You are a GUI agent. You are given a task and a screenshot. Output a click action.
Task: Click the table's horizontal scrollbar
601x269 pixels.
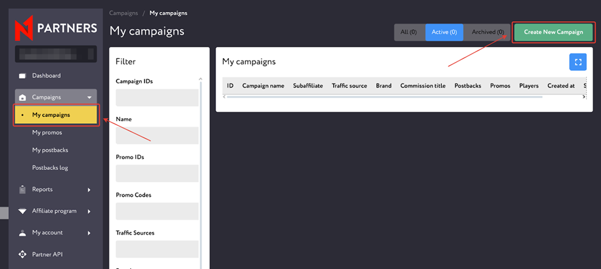tap(384, 97)
